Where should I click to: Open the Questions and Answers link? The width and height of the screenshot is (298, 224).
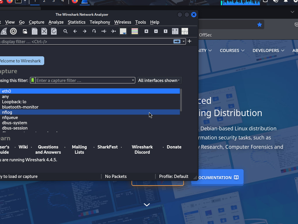coord(48,150)
